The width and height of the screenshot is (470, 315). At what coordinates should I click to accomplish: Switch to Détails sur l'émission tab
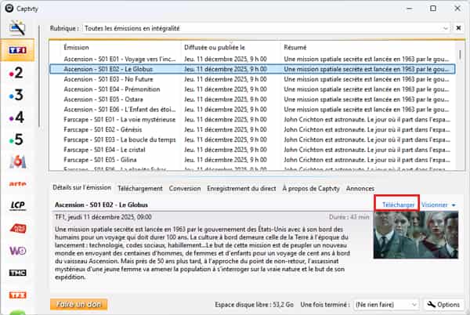(x=81, y=188)
